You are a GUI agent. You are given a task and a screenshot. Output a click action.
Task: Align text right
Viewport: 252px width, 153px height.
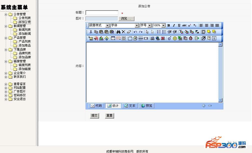point(212,25)
